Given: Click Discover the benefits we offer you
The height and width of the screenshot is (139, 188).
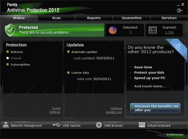Looking at the screenshot, I should [x=155, y=108].
